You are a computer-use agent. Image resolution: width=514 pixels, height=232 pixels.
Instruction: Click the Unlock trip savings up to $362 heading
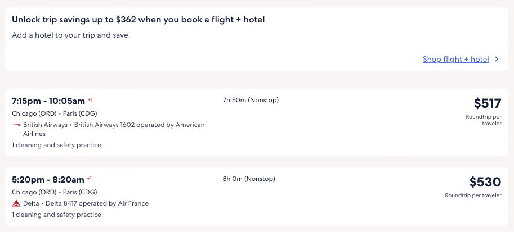[x=138, y=20]
